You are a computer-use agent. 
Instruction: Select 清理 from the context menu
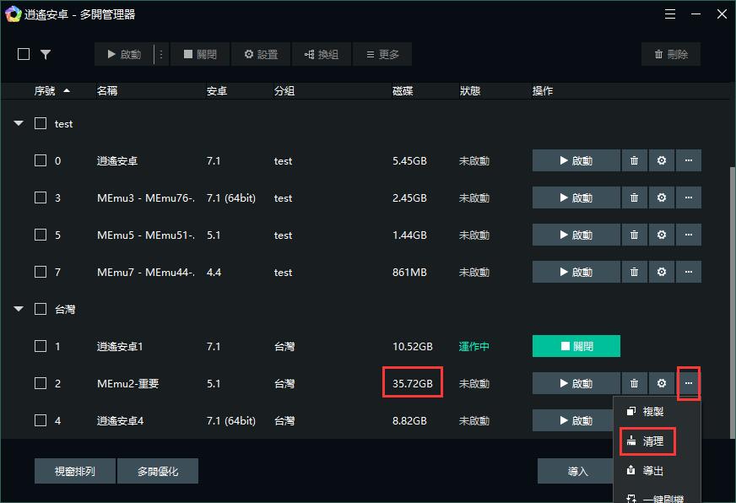pos(647,441)
